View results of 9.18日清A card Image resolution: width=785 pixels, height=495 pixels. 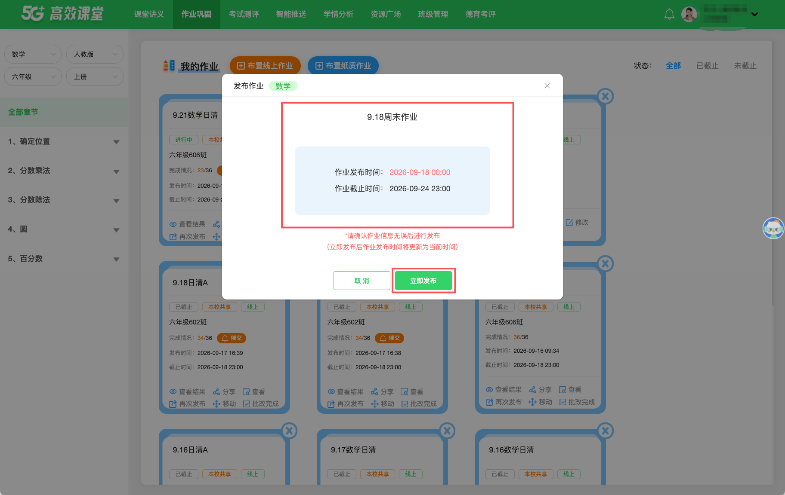pos(187,391)
